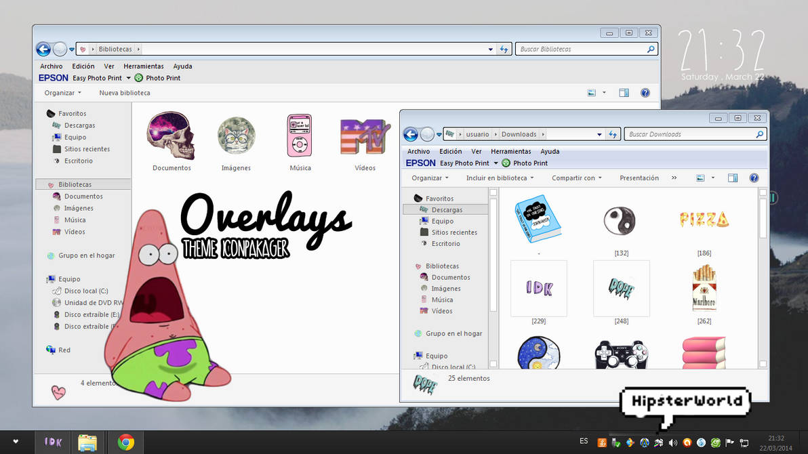Select the IDK file [229]
The image size is (808, 454).
coord(538,288)
